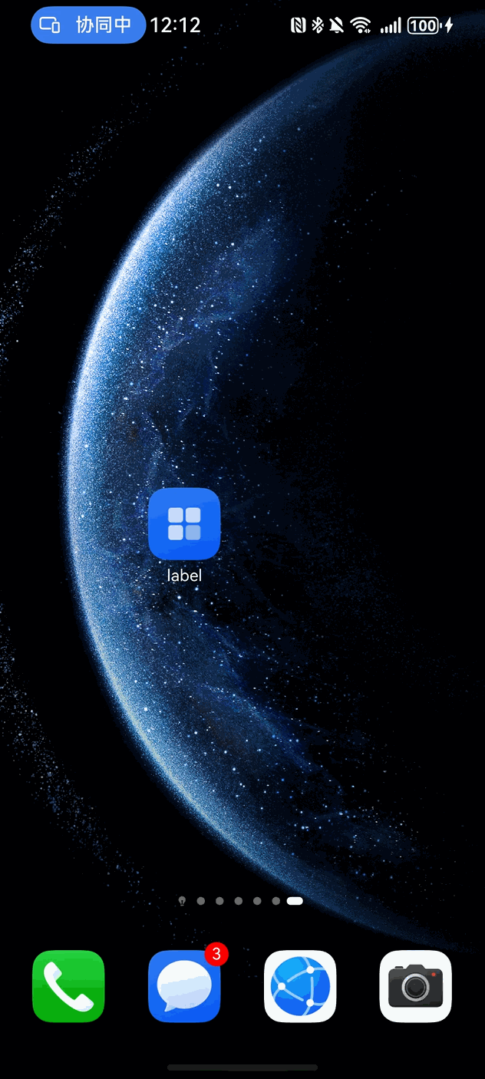Open the label app icon
Viewport: 485px width, 1079px height.
coord(184,523)
